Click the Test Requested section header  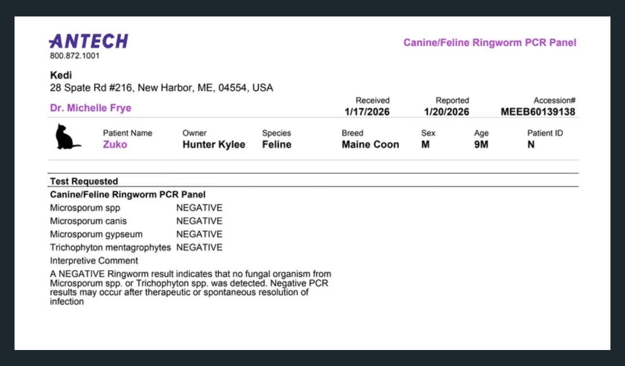(x=84, y=181)
